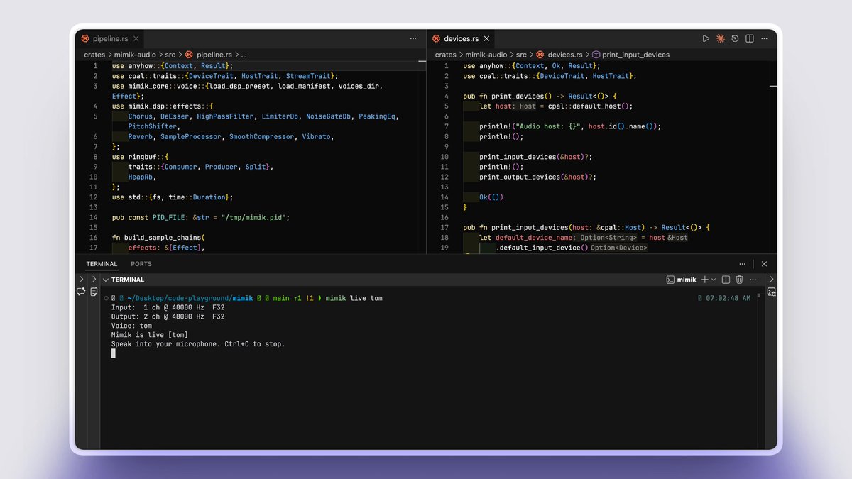This screenshot has height=479, width=852.
Task: Open terminal toolbar more actions ellipsis
Action: pyautogui.click(x=753, y=280)
